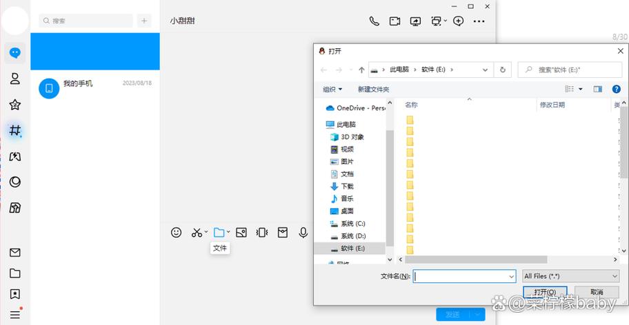Open the file folder icon in sidebar
This screenshot has height=325, width=629.
[15, 273]
